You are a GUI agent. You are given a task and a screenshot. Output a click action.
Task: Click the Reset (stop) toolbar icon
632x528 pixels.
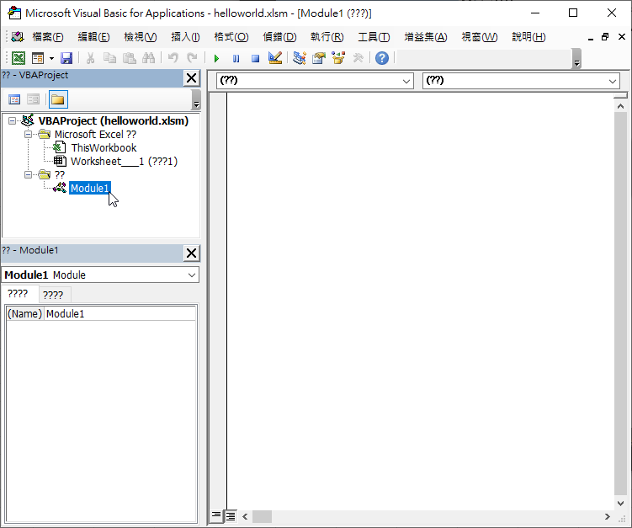tap(255, 58)
